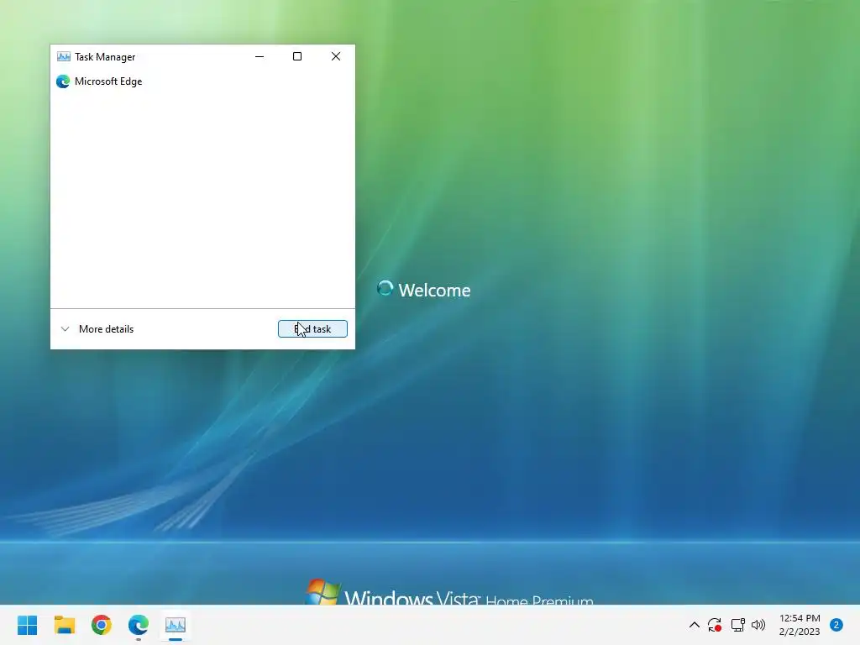Click the Task Manager title bar icon
Screen dimensions: 860x645
click(64, 56)
